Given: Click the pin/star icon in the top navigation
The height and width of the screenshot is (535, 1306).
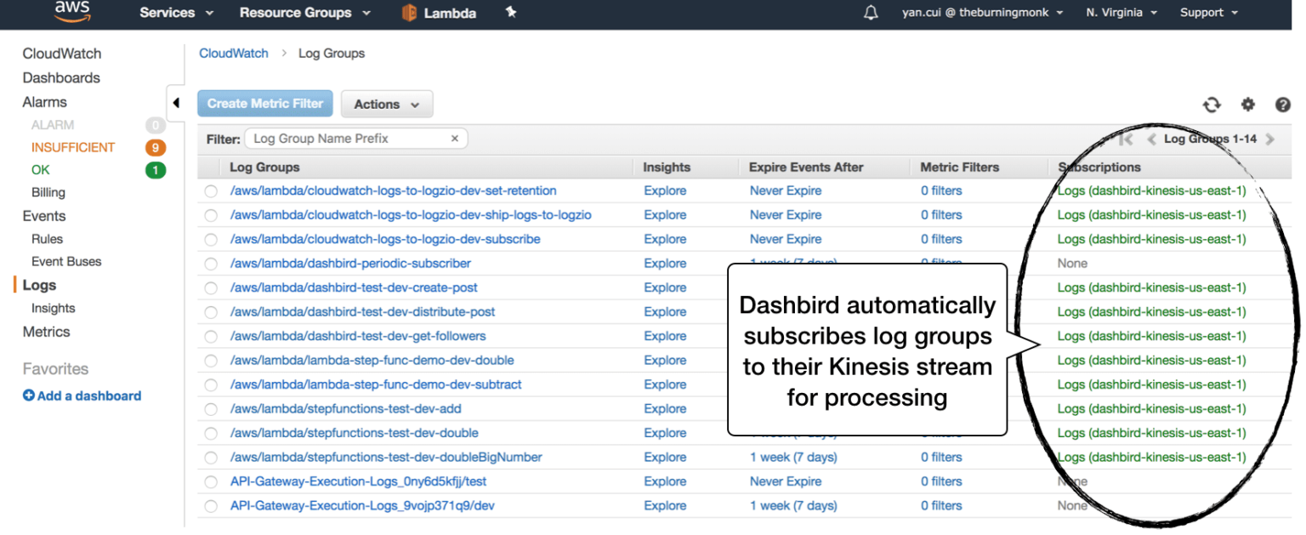Looking at the screenshot, I should [510, 12].
